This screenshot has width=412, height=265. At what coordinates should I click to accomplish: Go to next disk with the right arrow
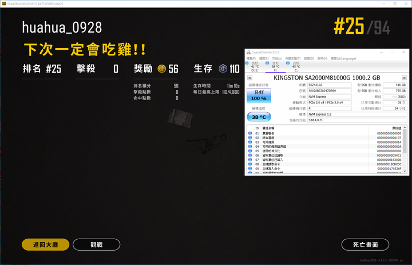[x=405, y=78]
